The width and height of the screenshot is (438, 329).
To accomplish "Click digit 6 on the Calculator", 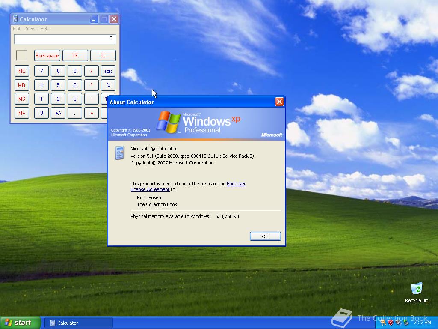I will click(75, 85).
